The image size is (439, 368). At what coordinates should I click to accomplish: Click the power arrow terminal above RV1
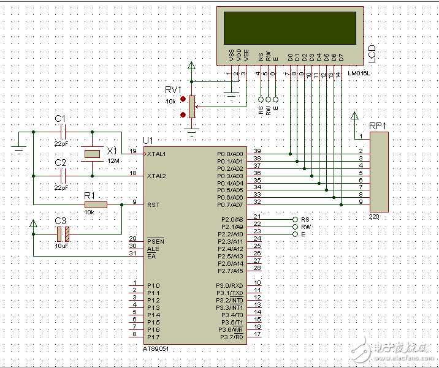(191, 66)
